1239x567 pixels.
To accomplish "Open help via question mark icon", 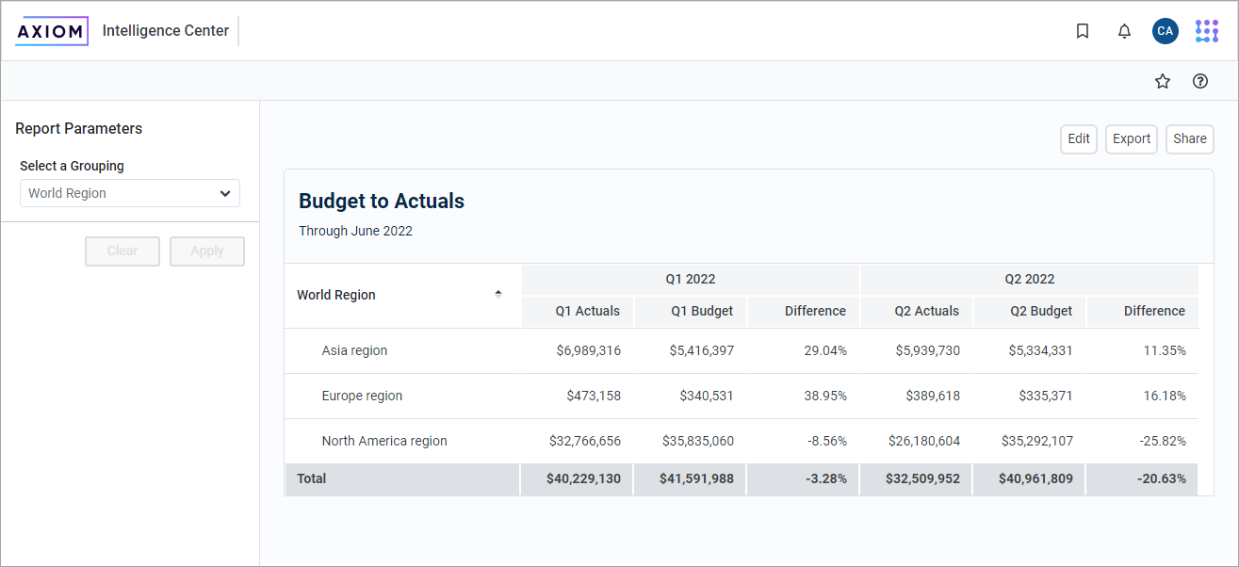I will (1200, 81).
